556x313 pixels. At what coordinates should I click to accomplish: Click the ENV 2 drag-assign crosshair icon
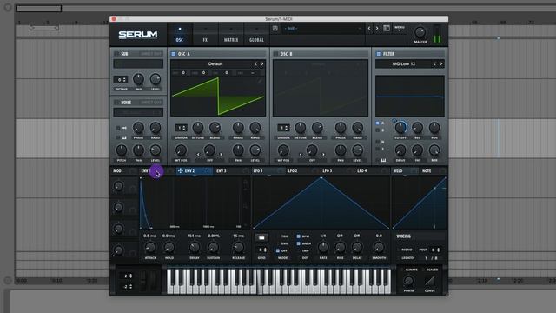click(180, 170)
